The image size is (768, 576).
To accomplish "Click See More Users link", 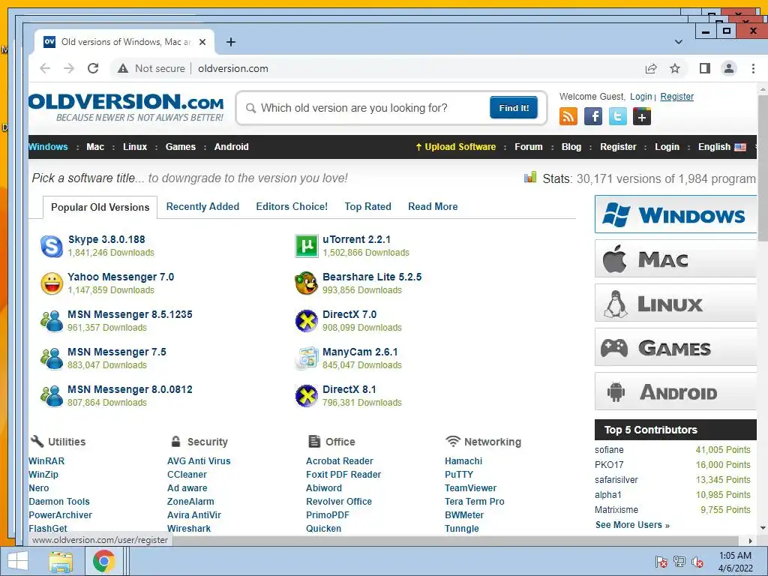I will 632,525.
